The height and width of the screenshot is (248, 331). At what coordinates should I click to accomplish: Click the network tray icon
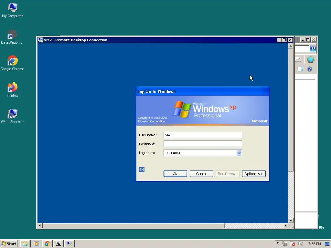click(284, 244)
